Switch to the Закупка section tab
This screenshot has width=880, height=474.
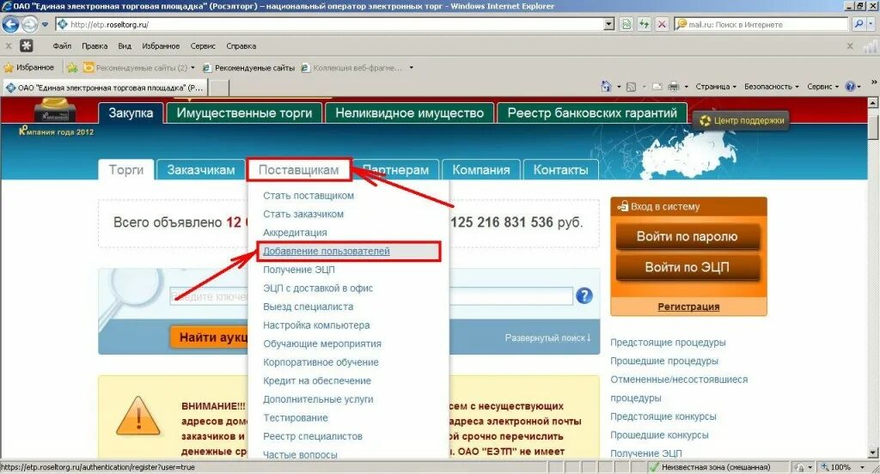pyautogui.click(x=131, y=112)
